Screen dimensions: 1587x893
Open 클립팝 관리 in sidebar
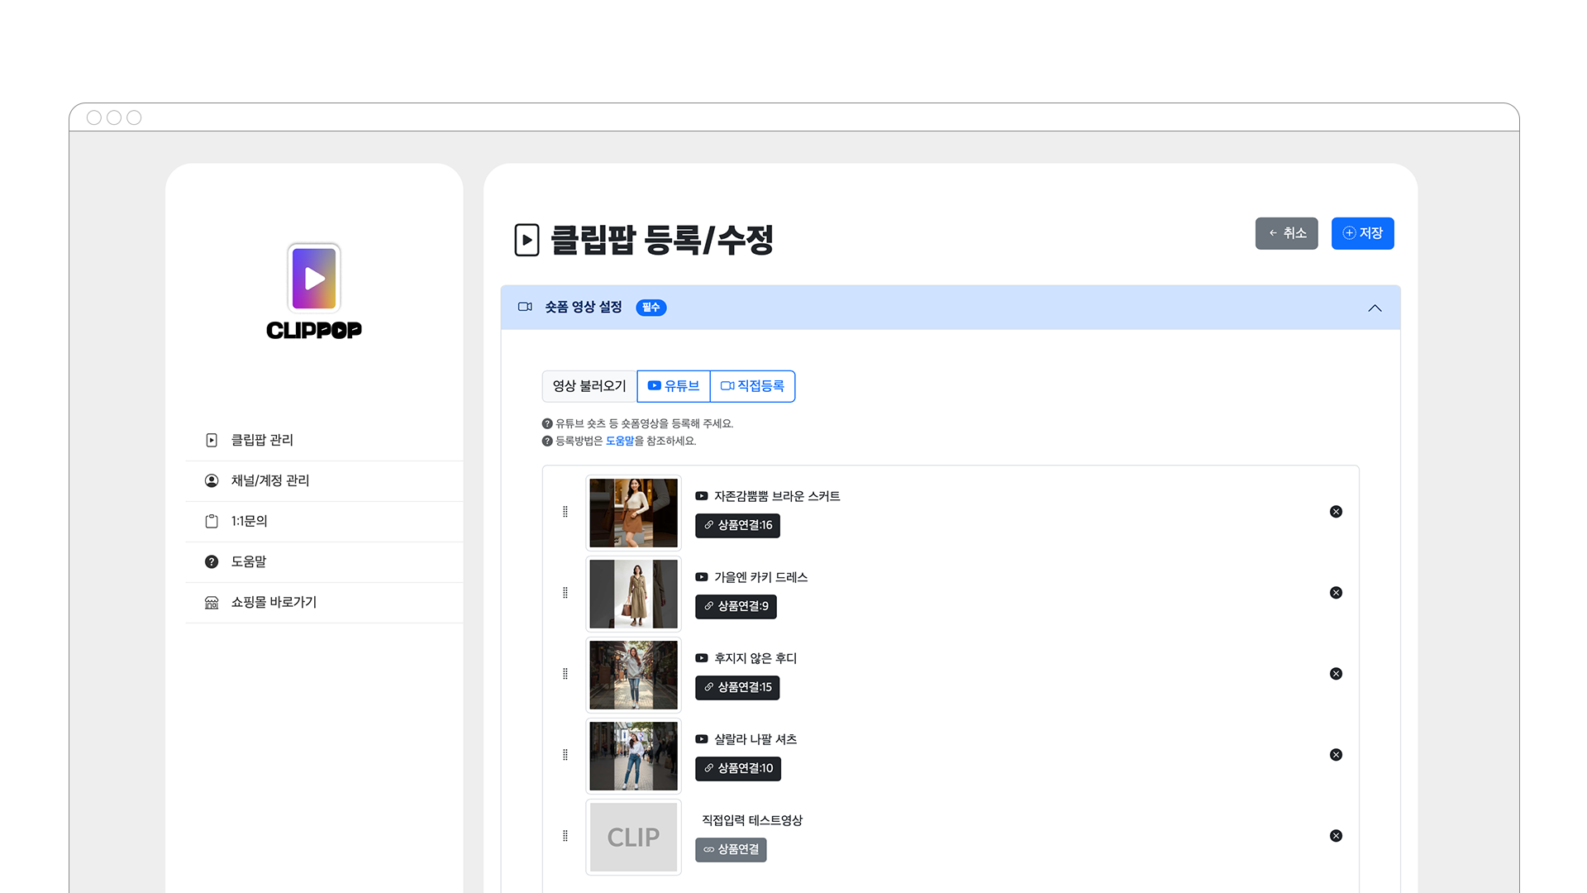pos(262,440)
